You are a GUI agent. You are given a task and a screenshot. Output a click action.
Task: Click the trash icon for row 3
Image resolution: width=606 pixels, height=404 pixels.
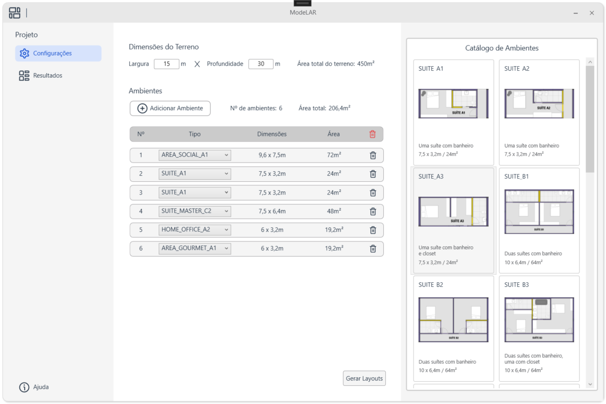click(373, 193)
